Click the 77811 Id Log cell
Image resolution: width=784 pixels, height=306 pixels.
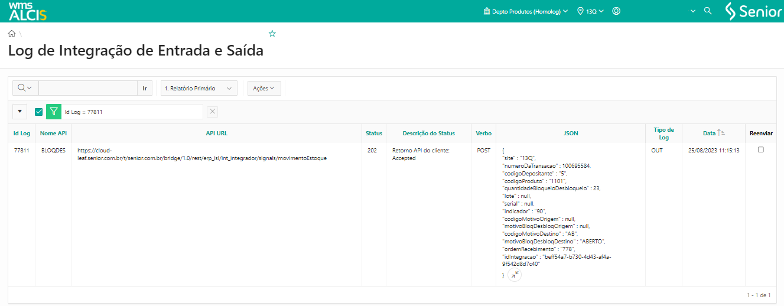pyautogui.click(x=21, y=151)
